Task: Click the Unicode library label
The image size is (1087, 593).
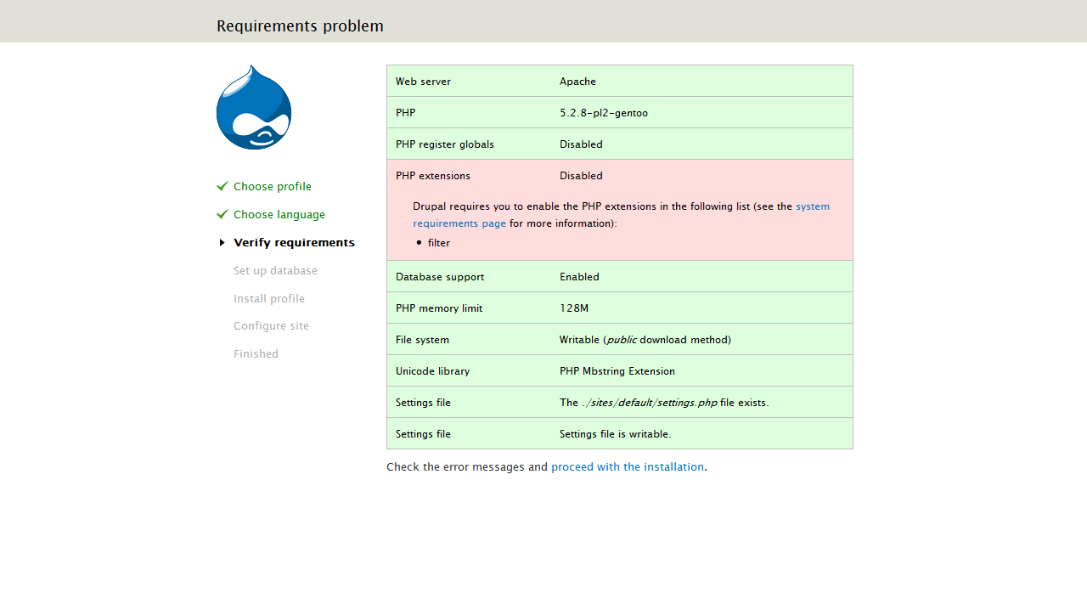Action: pos(432,371)
